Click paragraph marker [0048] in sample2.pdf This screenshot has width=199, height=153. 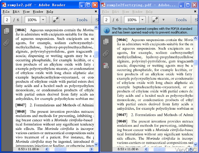point(21,112)
